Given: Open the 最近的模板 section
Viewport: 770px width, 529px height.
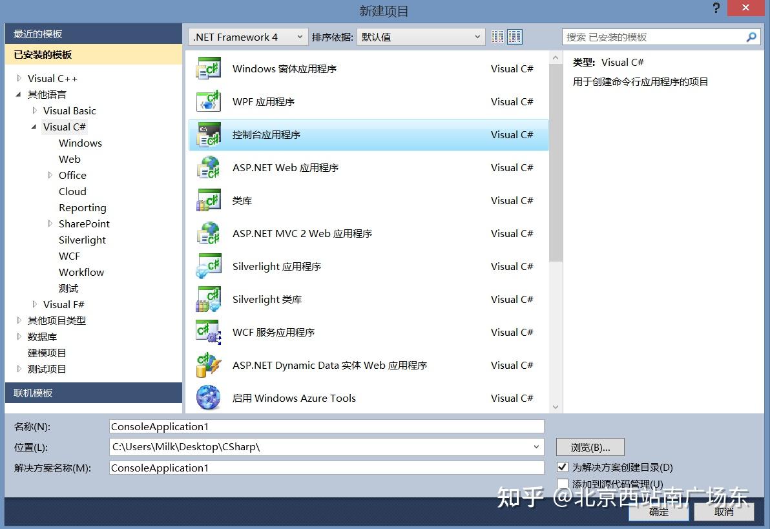Looking at the screenshot, I should (93, 34).
